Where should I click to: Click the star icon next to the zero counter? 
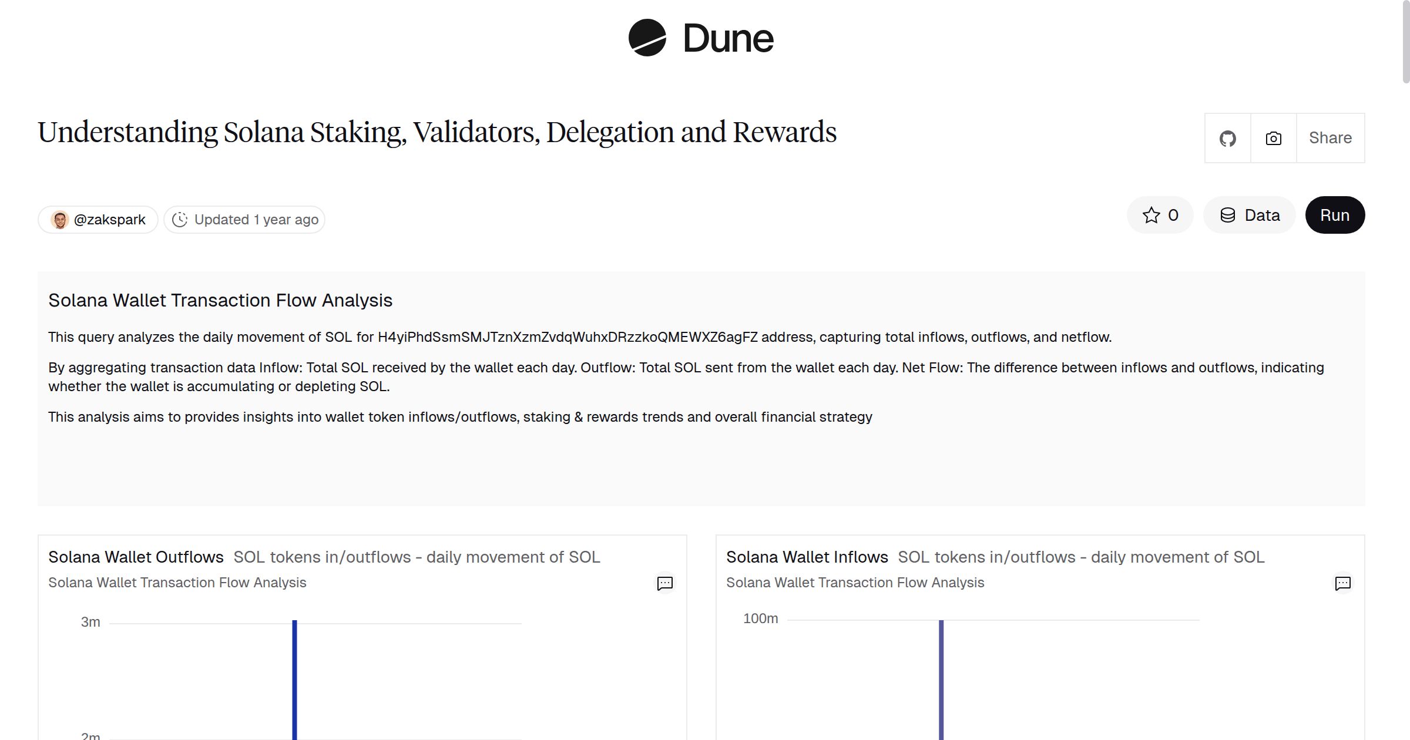pos(1151,215)
